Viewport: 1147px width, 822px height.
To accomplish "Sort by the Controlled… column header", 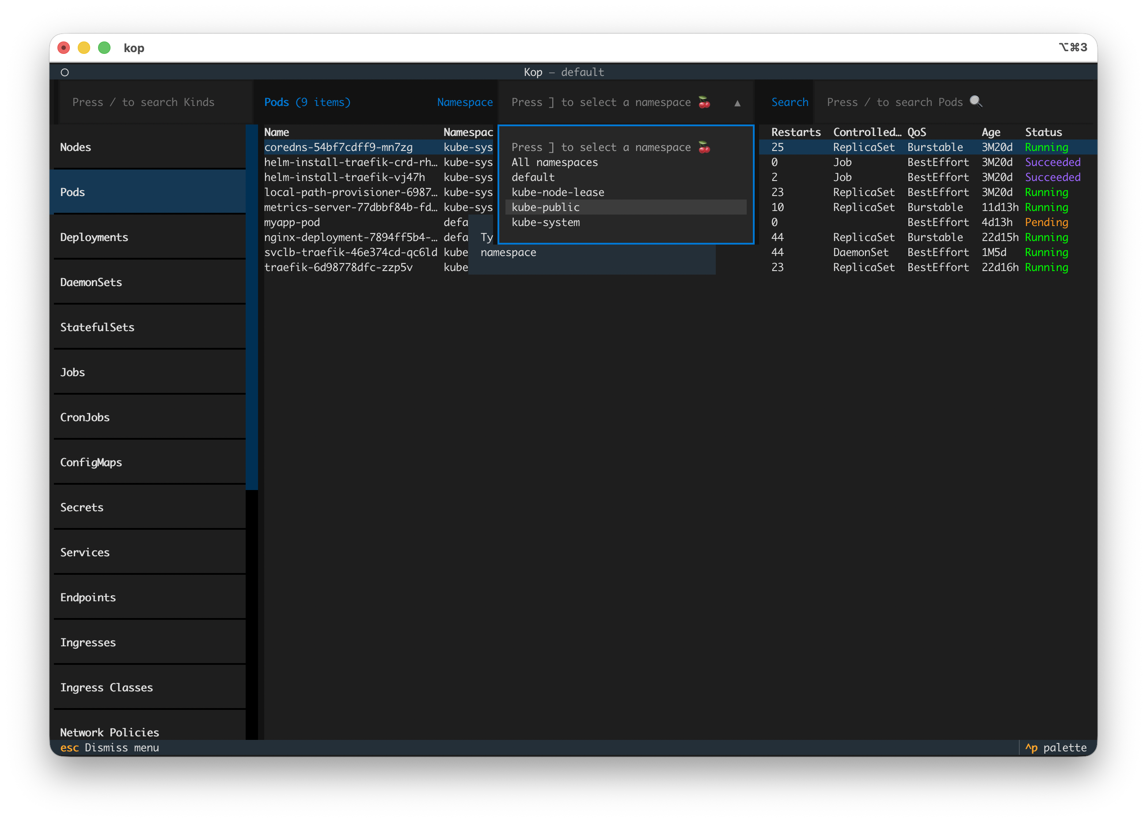I will click(867, 132).
